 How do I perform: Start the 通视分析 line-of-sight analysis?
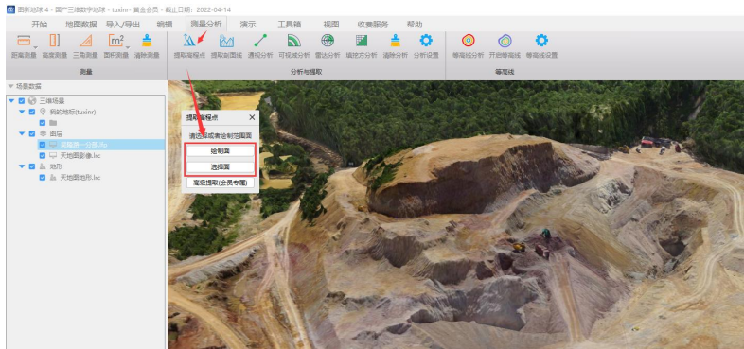pos(260,46)
